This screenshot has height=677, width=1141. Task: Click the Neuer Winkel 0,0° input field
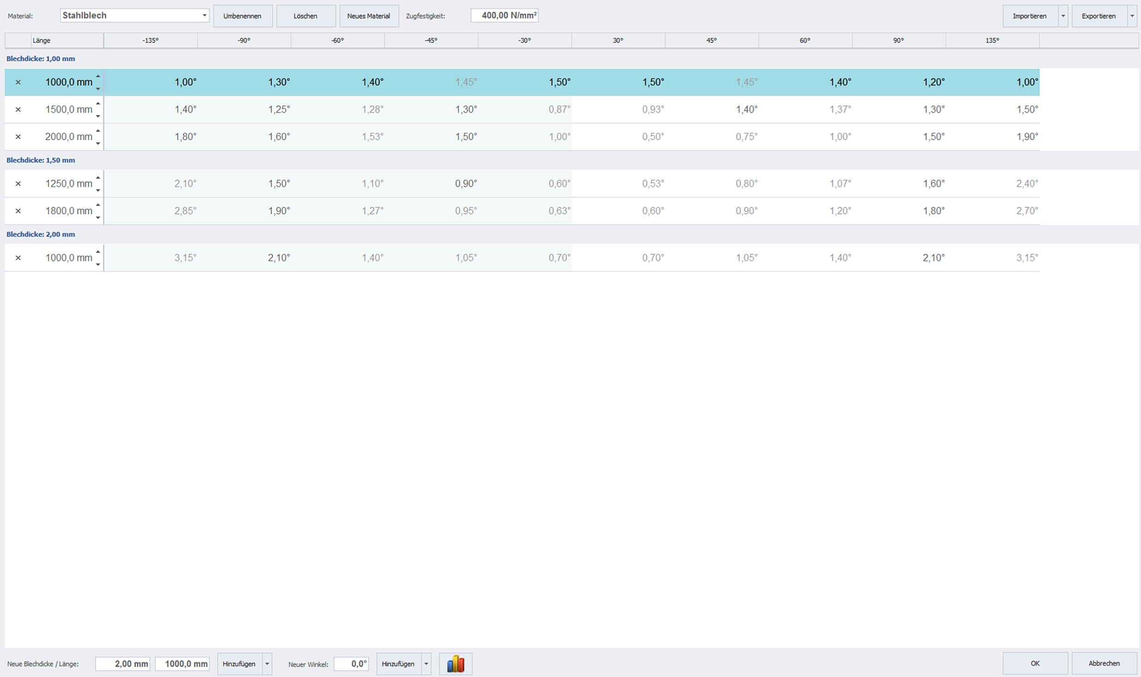tap(351, 664)
